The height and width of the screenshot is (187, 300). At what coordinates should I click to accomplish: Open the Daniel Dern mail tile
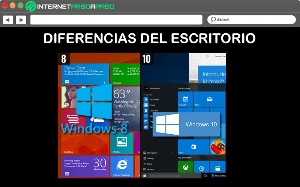[x=85, y=74]
